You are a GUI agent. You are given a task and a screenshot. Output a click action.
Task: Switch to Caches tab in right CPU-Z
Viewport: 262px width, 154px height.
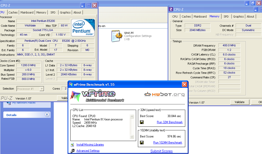(186, 17)
